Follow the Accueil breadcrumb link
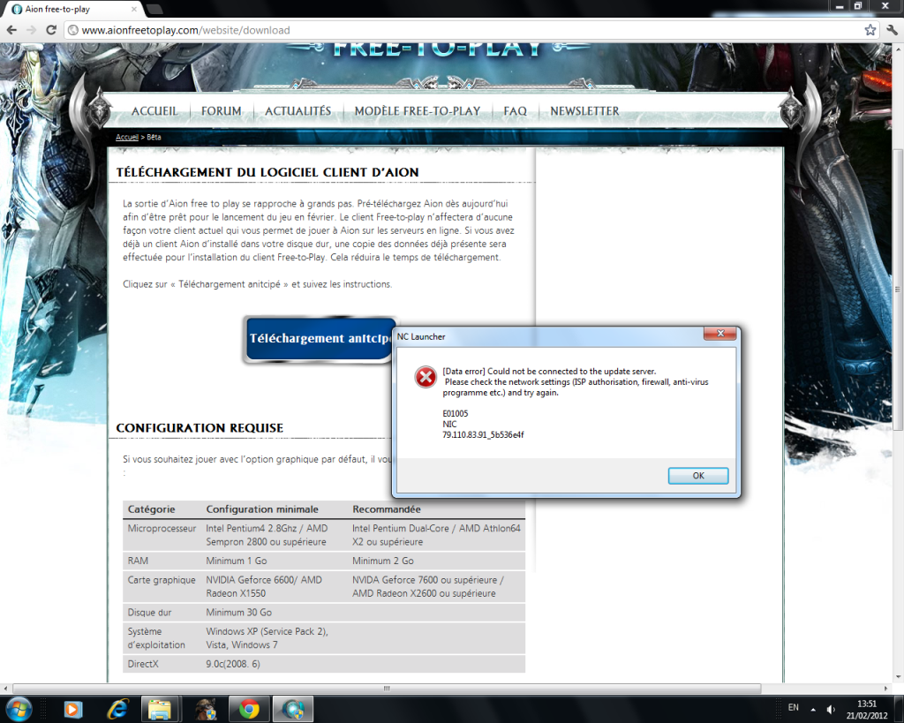904x723 pixels. coord(127,138)
